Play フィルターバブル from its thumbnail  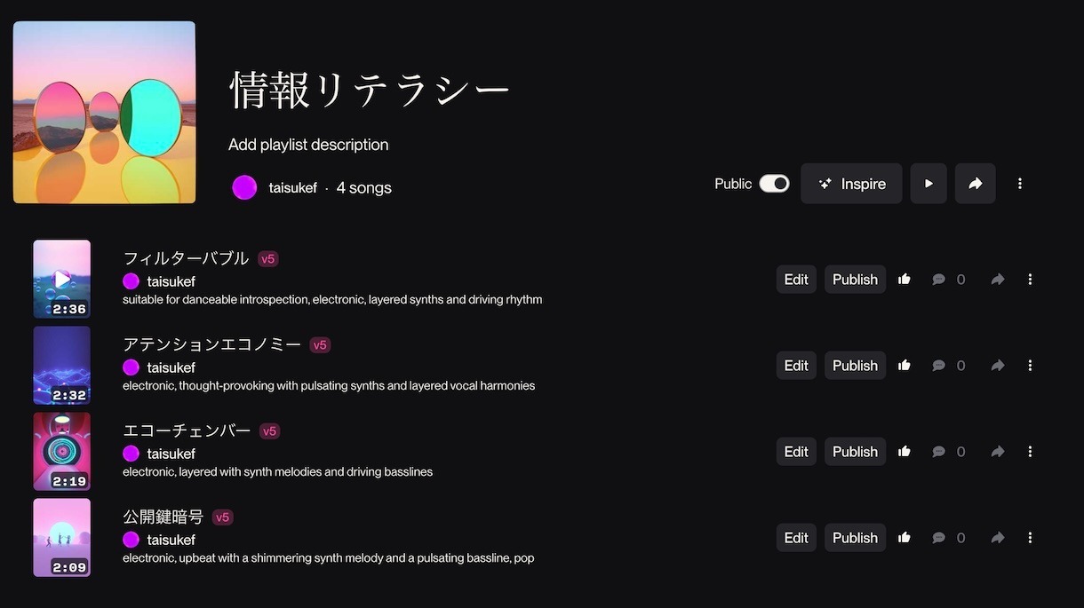pyautogui.click(x=62, y=279)
